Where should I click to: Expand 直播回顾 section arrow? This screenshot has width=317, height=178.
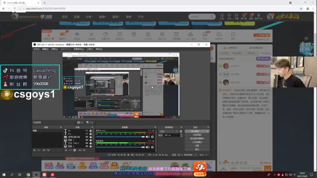(264, 48)
